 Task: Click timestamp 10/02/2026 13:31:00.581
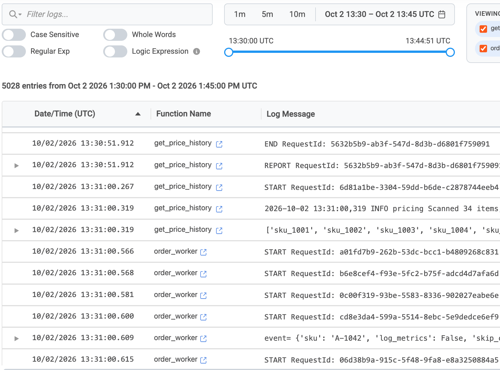tap(83, 295)
